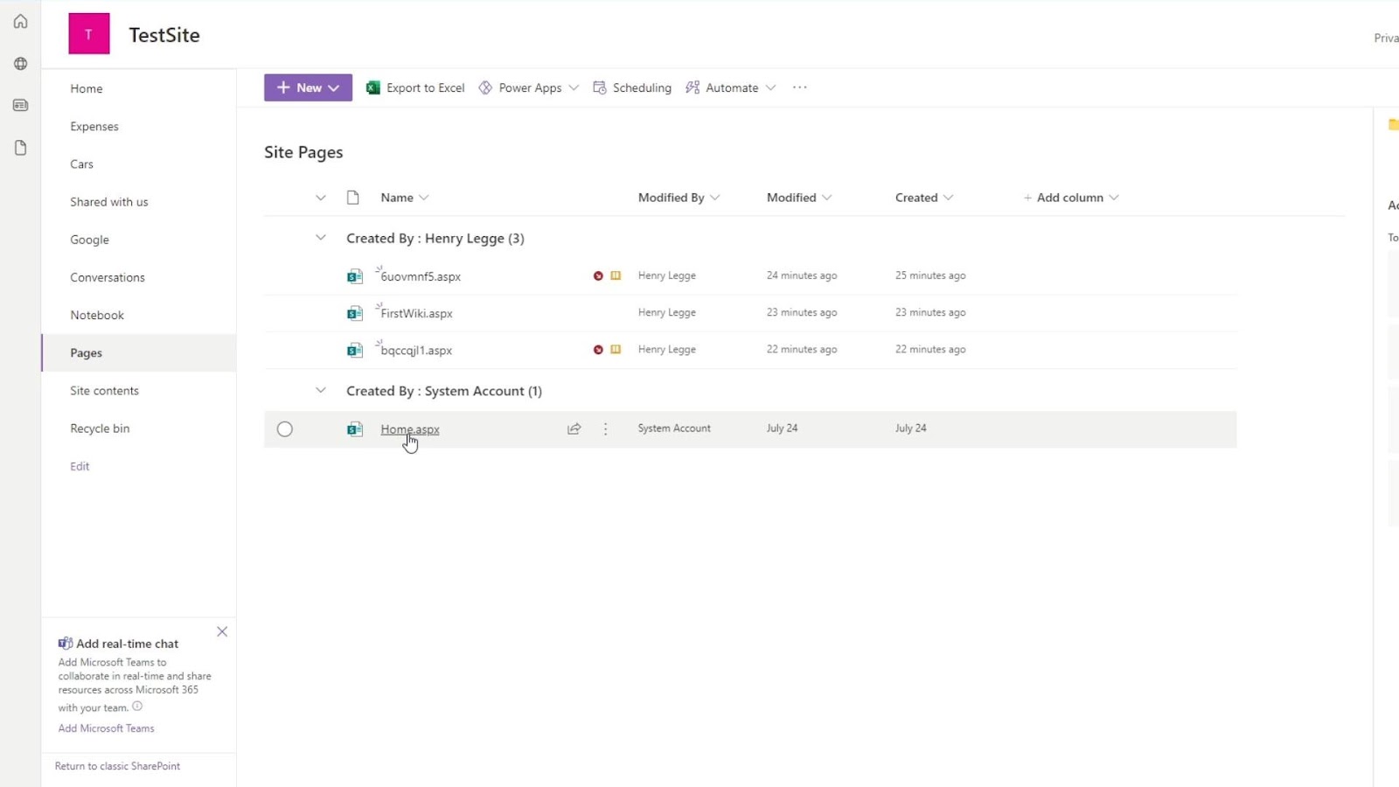The height and width of the screenshot is (787, 1399).
Task: Click the TestSite pink logo tile
Action: (89, 34)
